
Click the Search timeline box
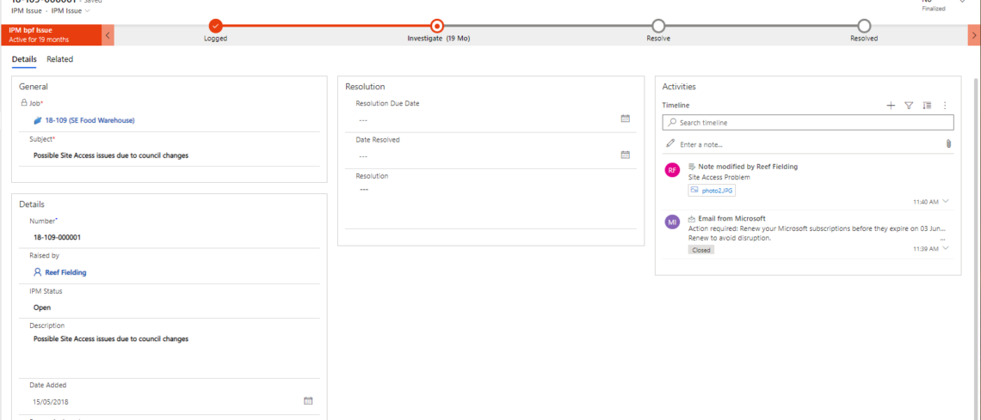pos(808,122)
